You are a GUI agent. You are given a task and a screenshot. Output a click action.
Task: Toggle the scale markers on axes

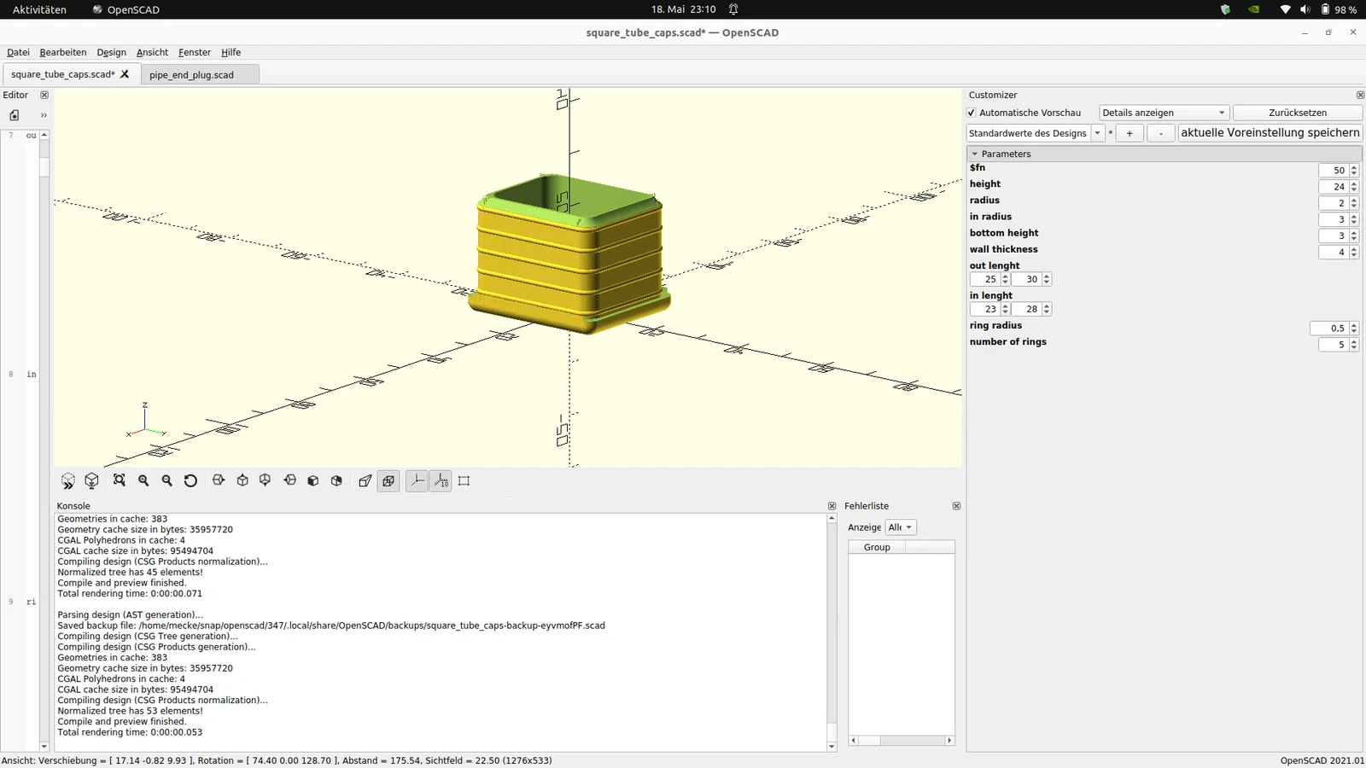click(x=441, y=481)
